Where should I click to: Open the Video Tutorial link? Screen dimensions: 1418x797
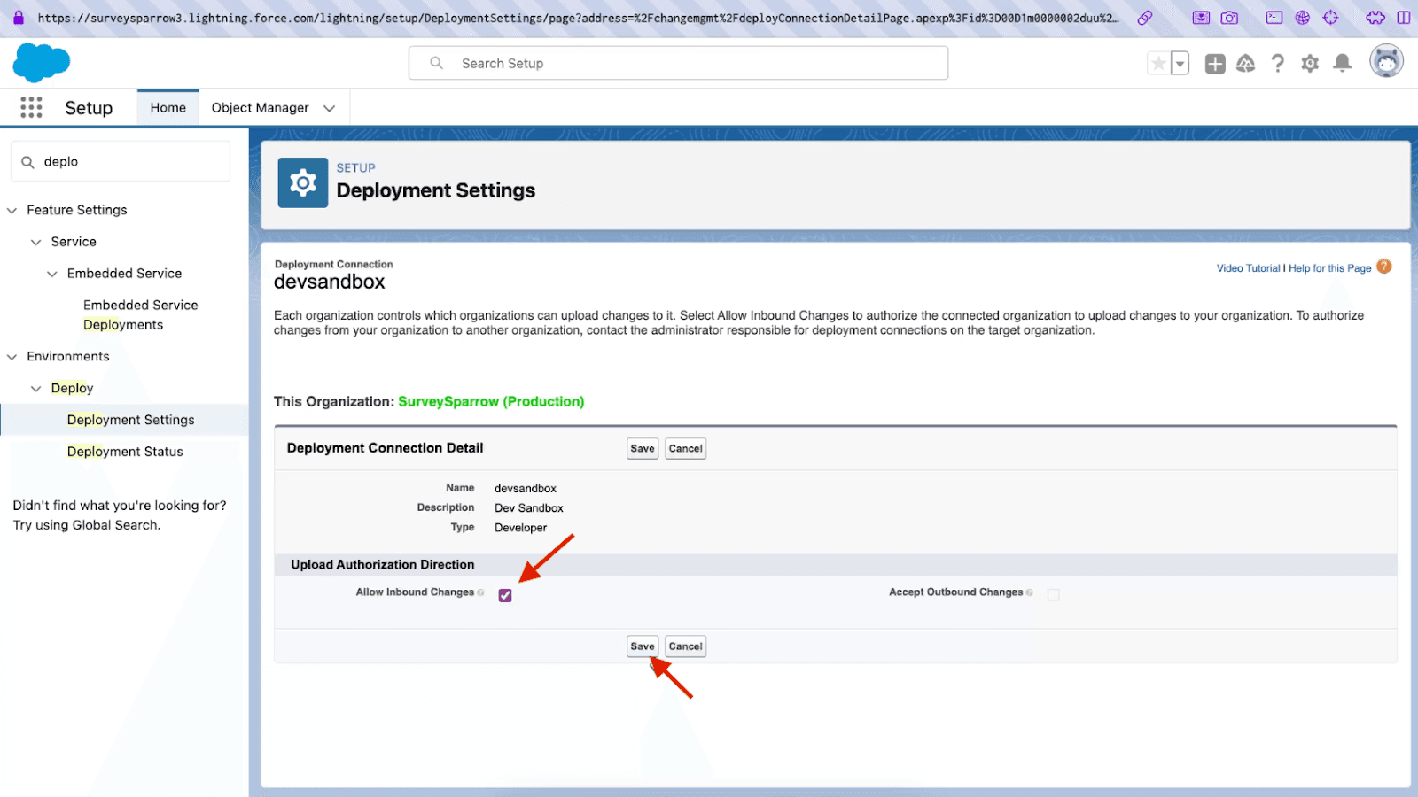click(1248, 268)
